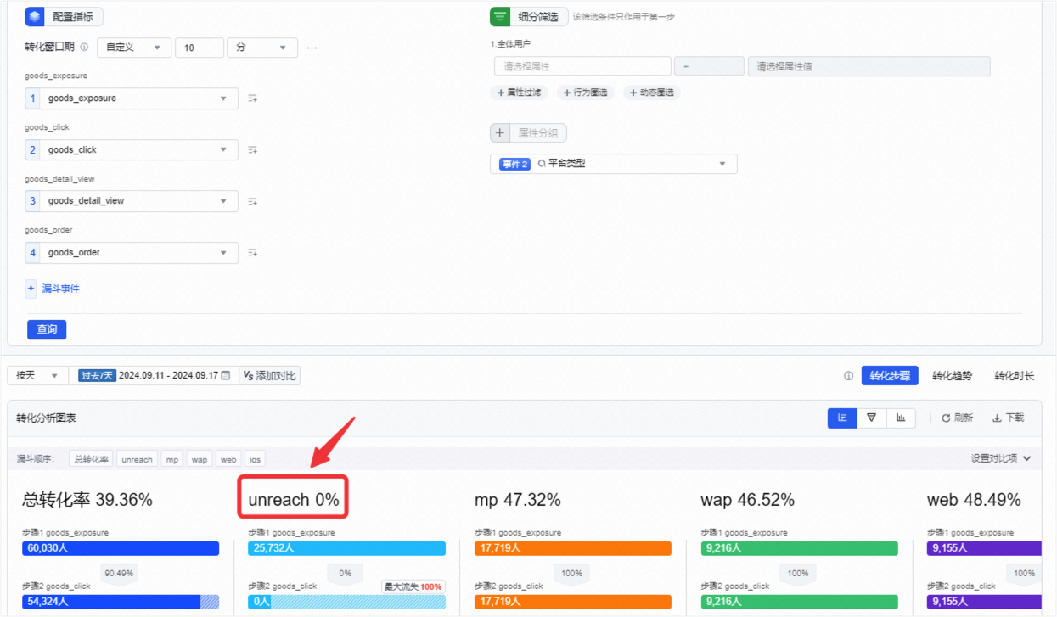Add a filter to step 3 goods_detail_view
1057x617 pixels.
253,201
